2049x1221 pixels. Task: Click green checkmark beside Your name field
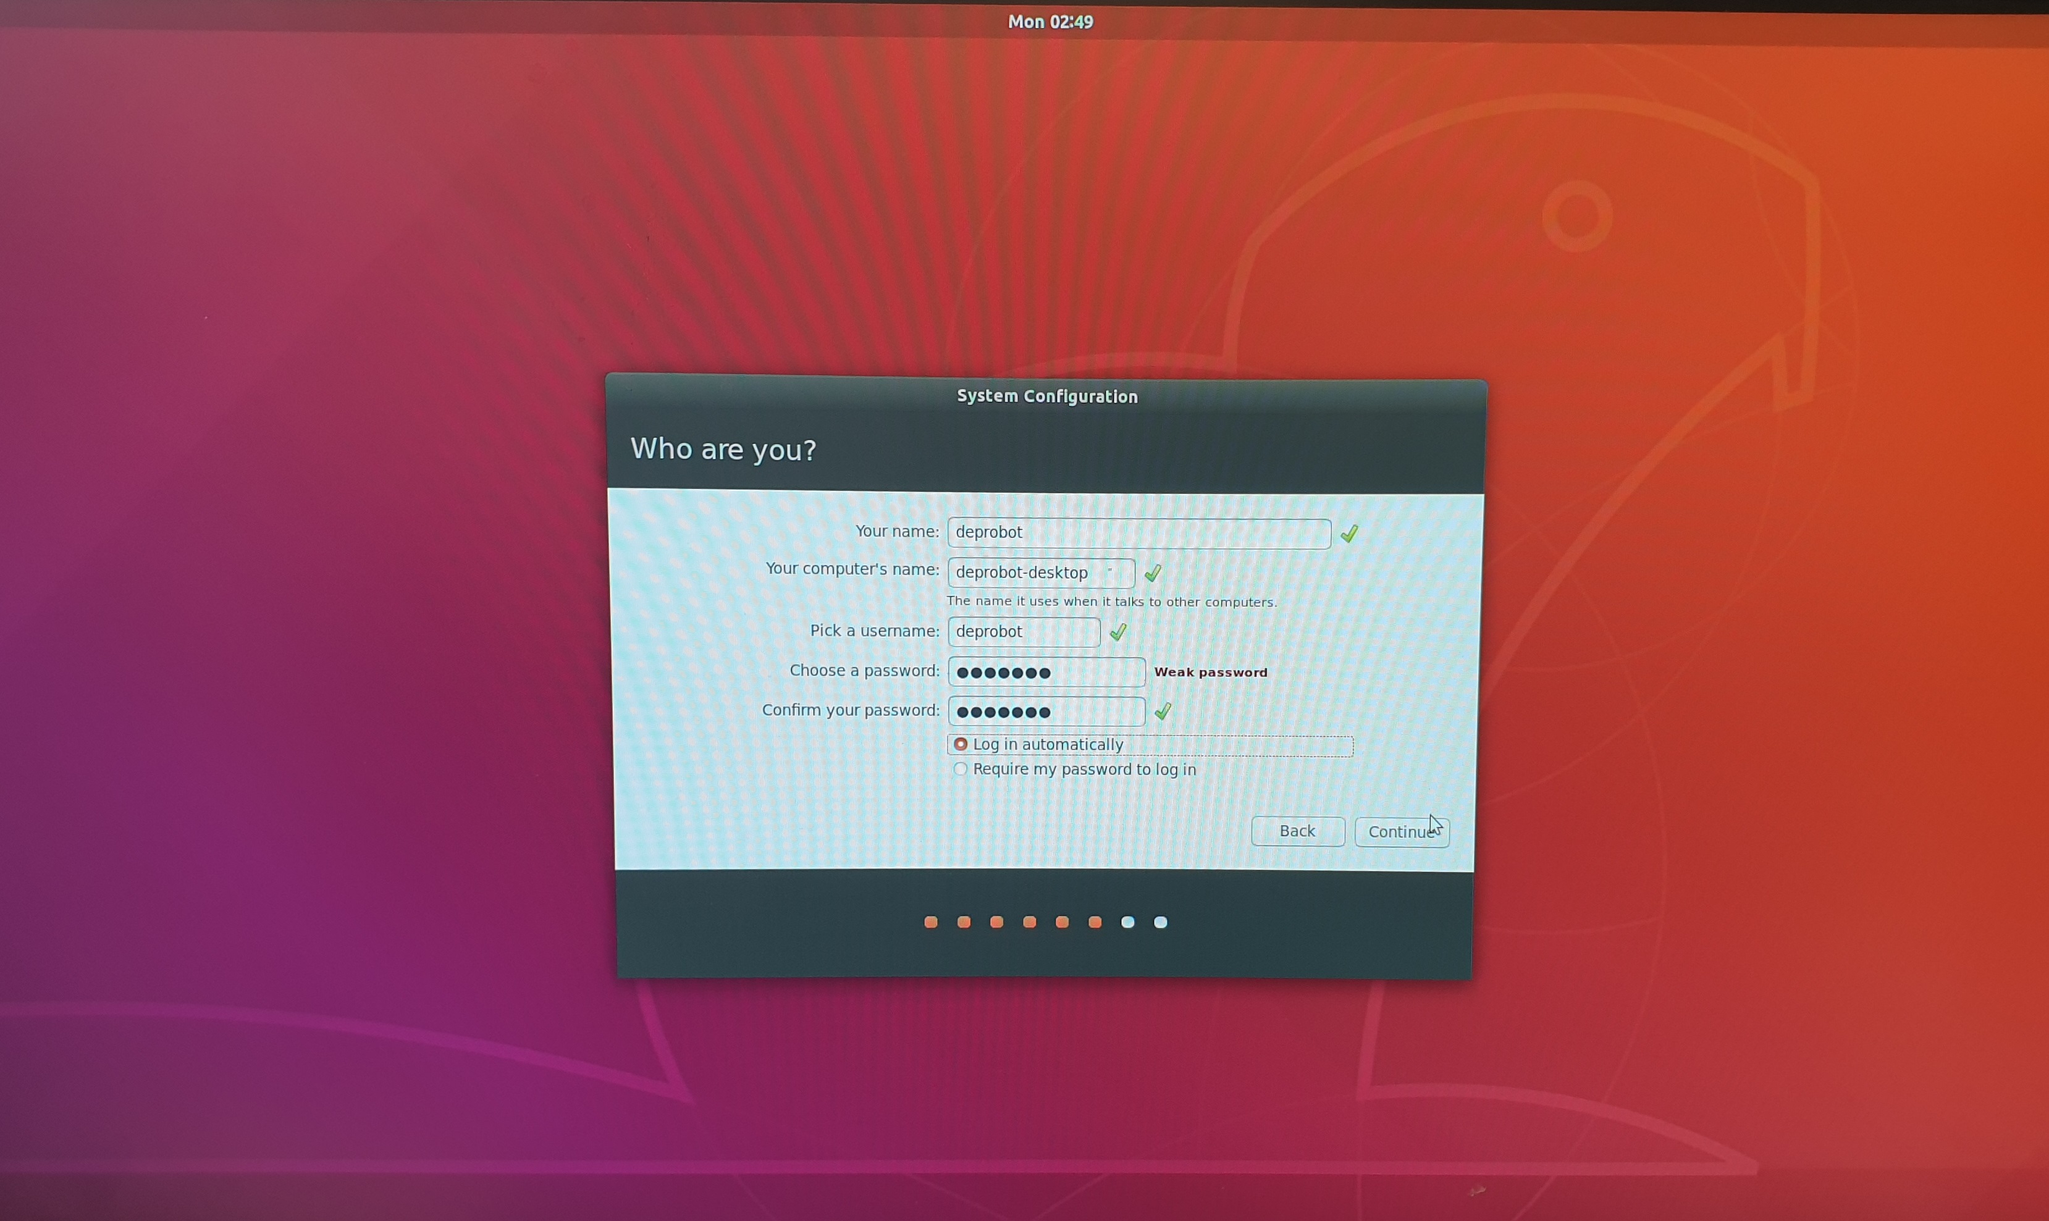click(1348, 534)
